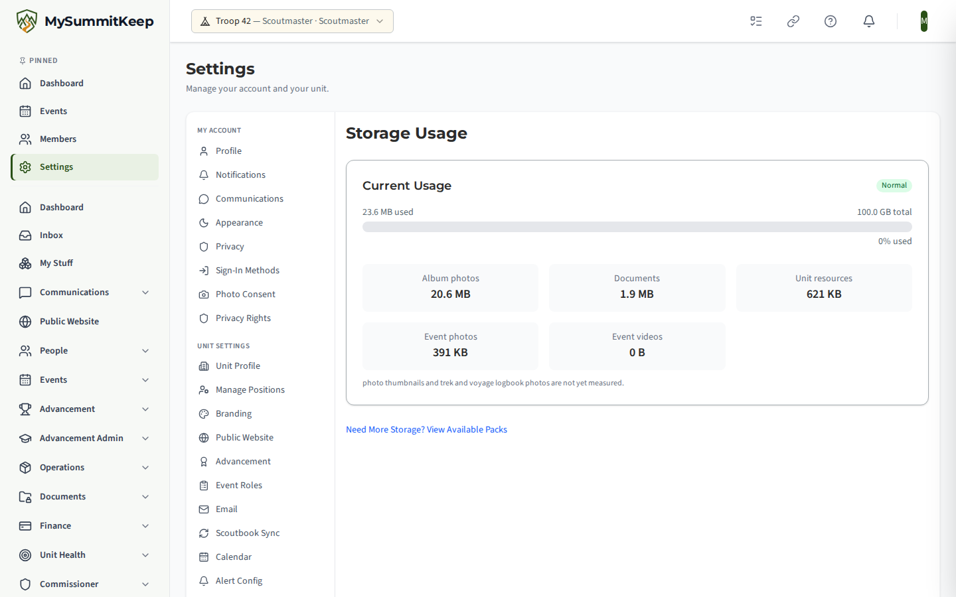Select pinned Settings in sidebar

click(x=84, y=167)
